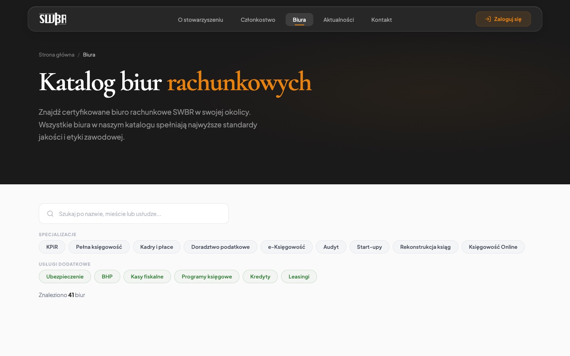Select Rekonstrukcja ksiąg filter

pos(426,247)
